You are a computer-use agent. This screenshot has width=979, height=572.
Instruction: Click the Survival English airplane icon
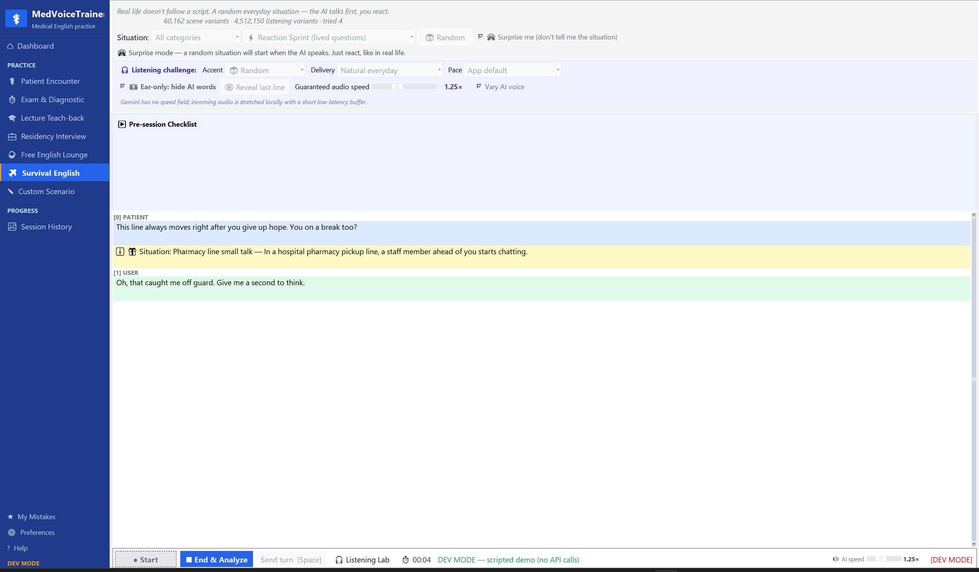point(12,173)
